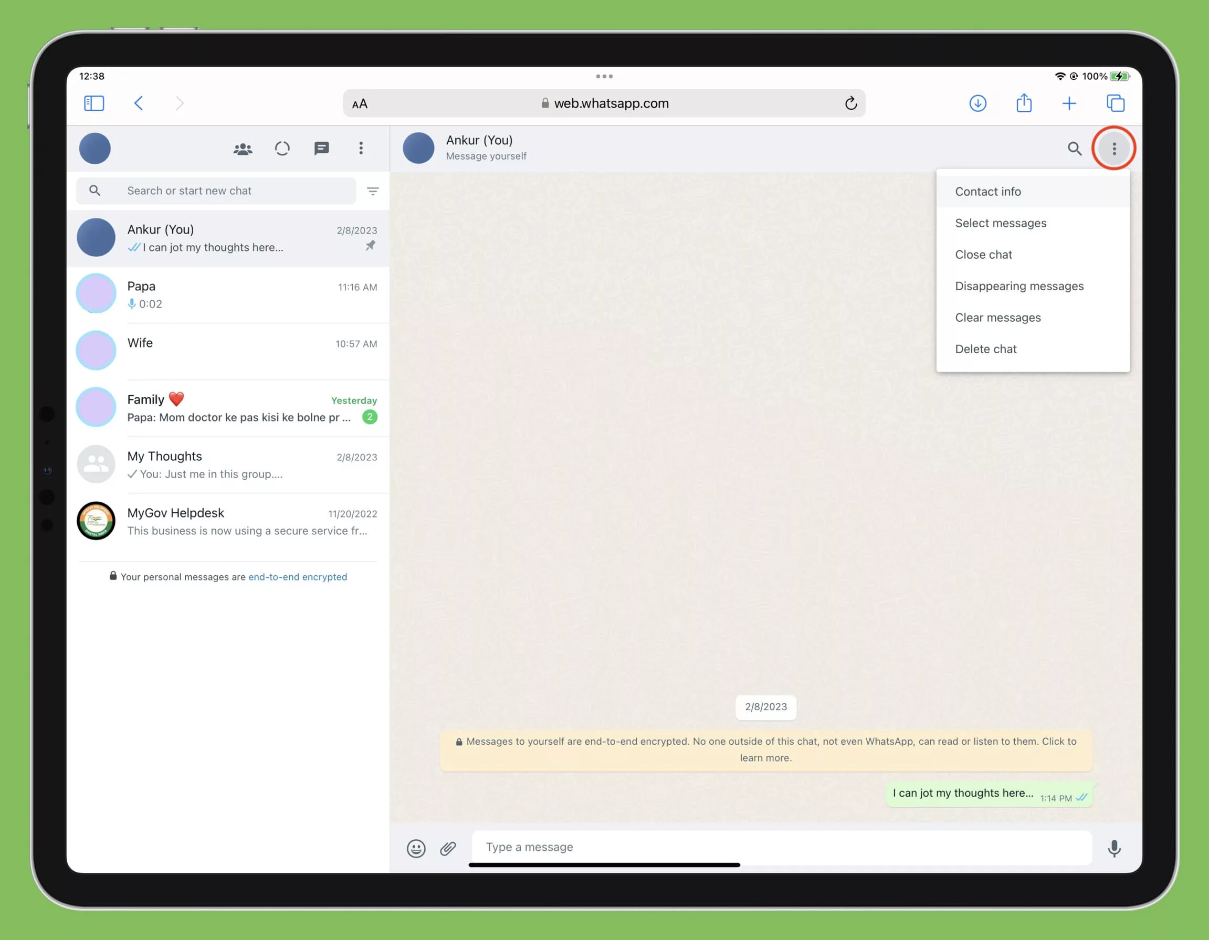Open chat header profile picture

(418, 148)
